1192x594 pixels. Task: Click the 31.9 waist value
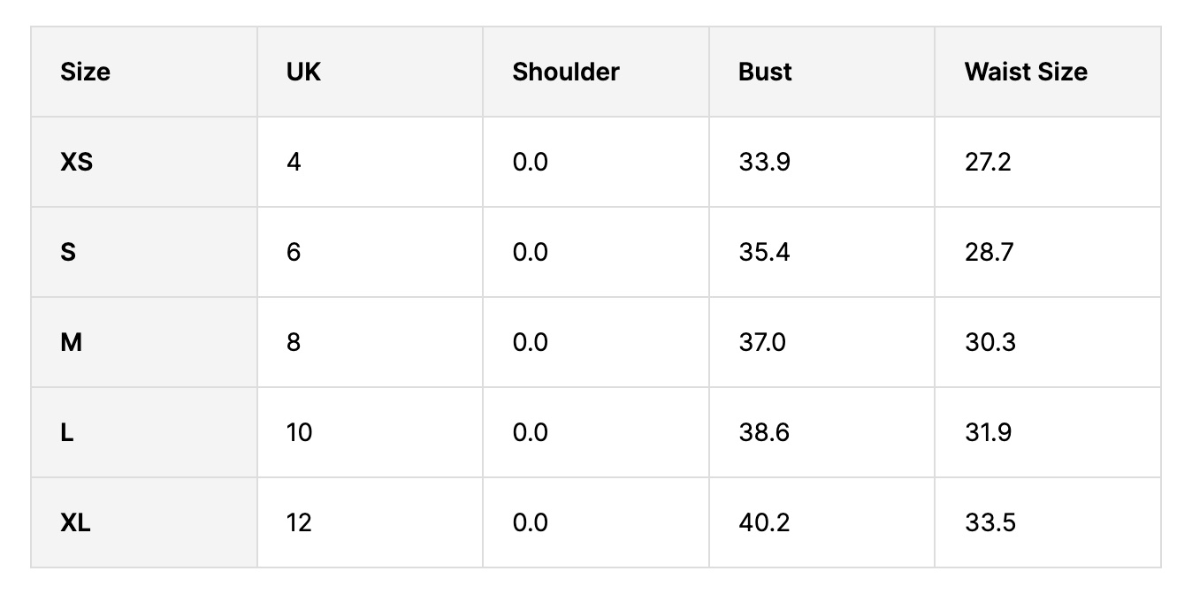point(989,433)
